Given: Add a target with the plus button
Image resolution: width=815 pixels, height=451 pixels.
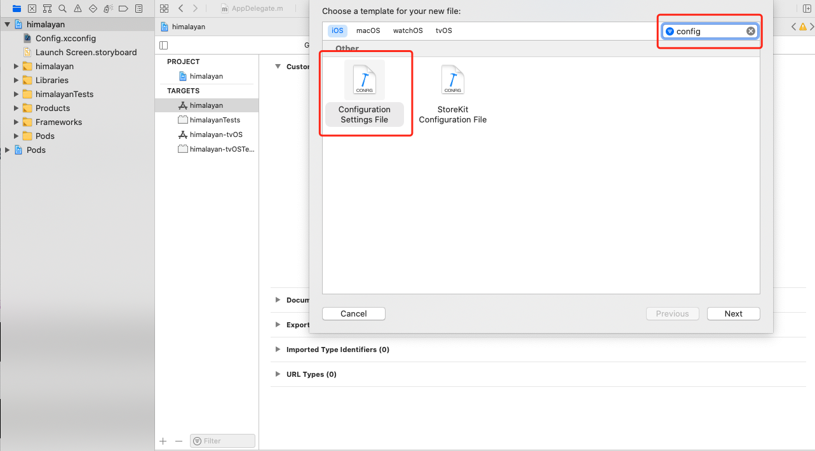Looking at the screenshot, I should (163, 441).
